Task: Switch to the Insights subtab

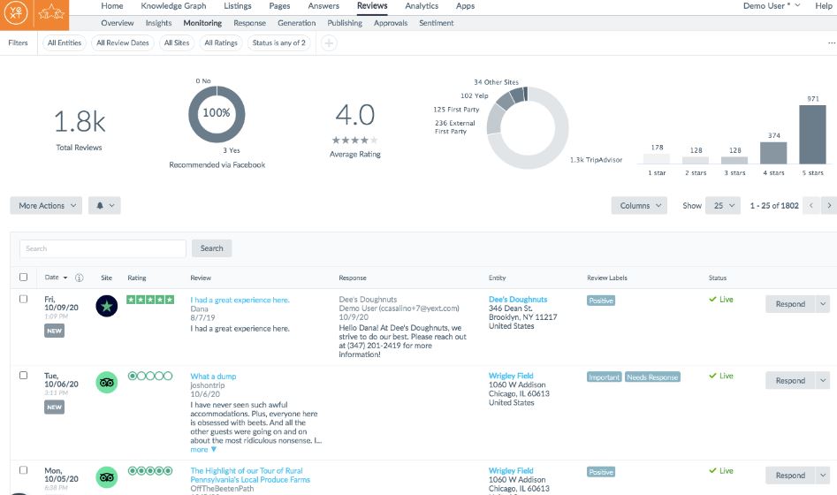Action: 158,23
